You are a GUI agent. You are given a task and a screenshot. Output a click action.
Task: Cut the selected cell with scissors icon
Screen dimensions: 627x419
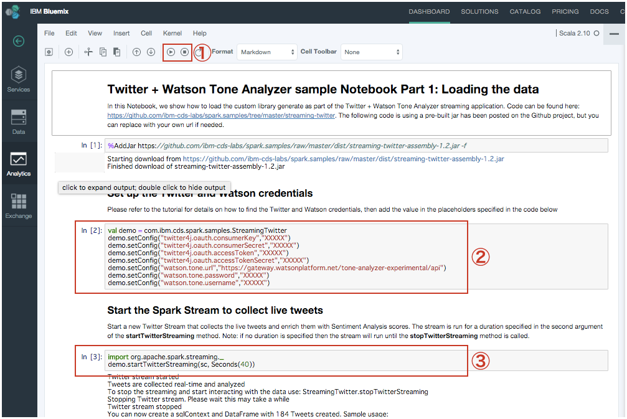[x=88, y=52]
